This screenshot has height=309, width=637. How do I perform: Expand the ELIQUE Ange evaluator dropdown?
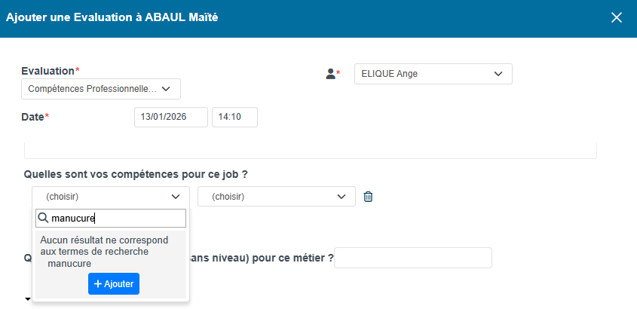(x=433, y=74)
